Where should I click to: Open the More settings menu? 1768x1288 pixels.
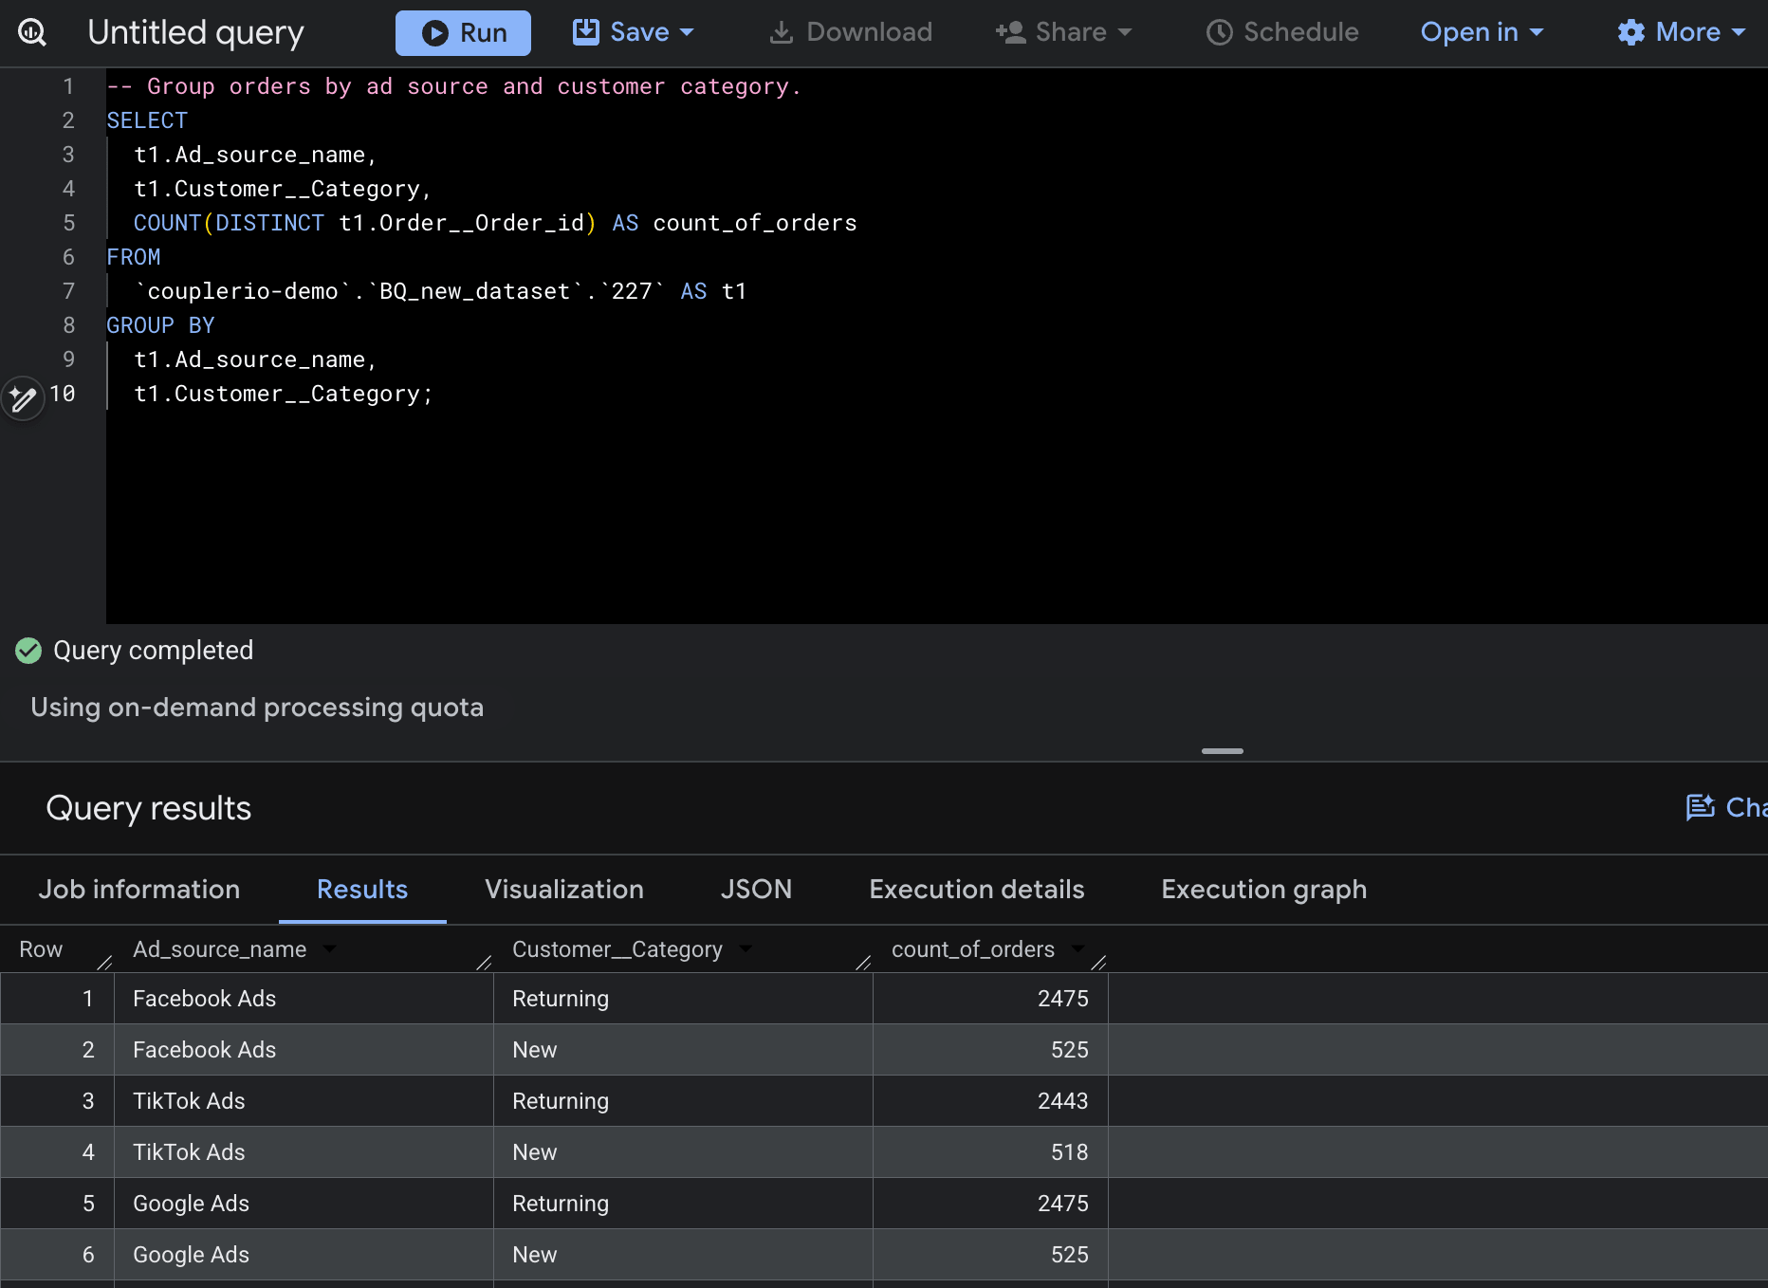(x=1682, y=32)
